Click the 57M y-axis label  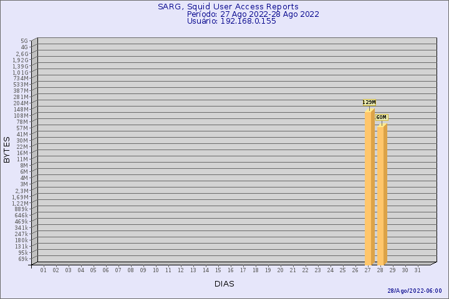click(22, 128)
